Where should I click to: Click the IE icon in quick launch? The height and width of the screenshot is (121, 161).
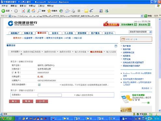point(20,119)
